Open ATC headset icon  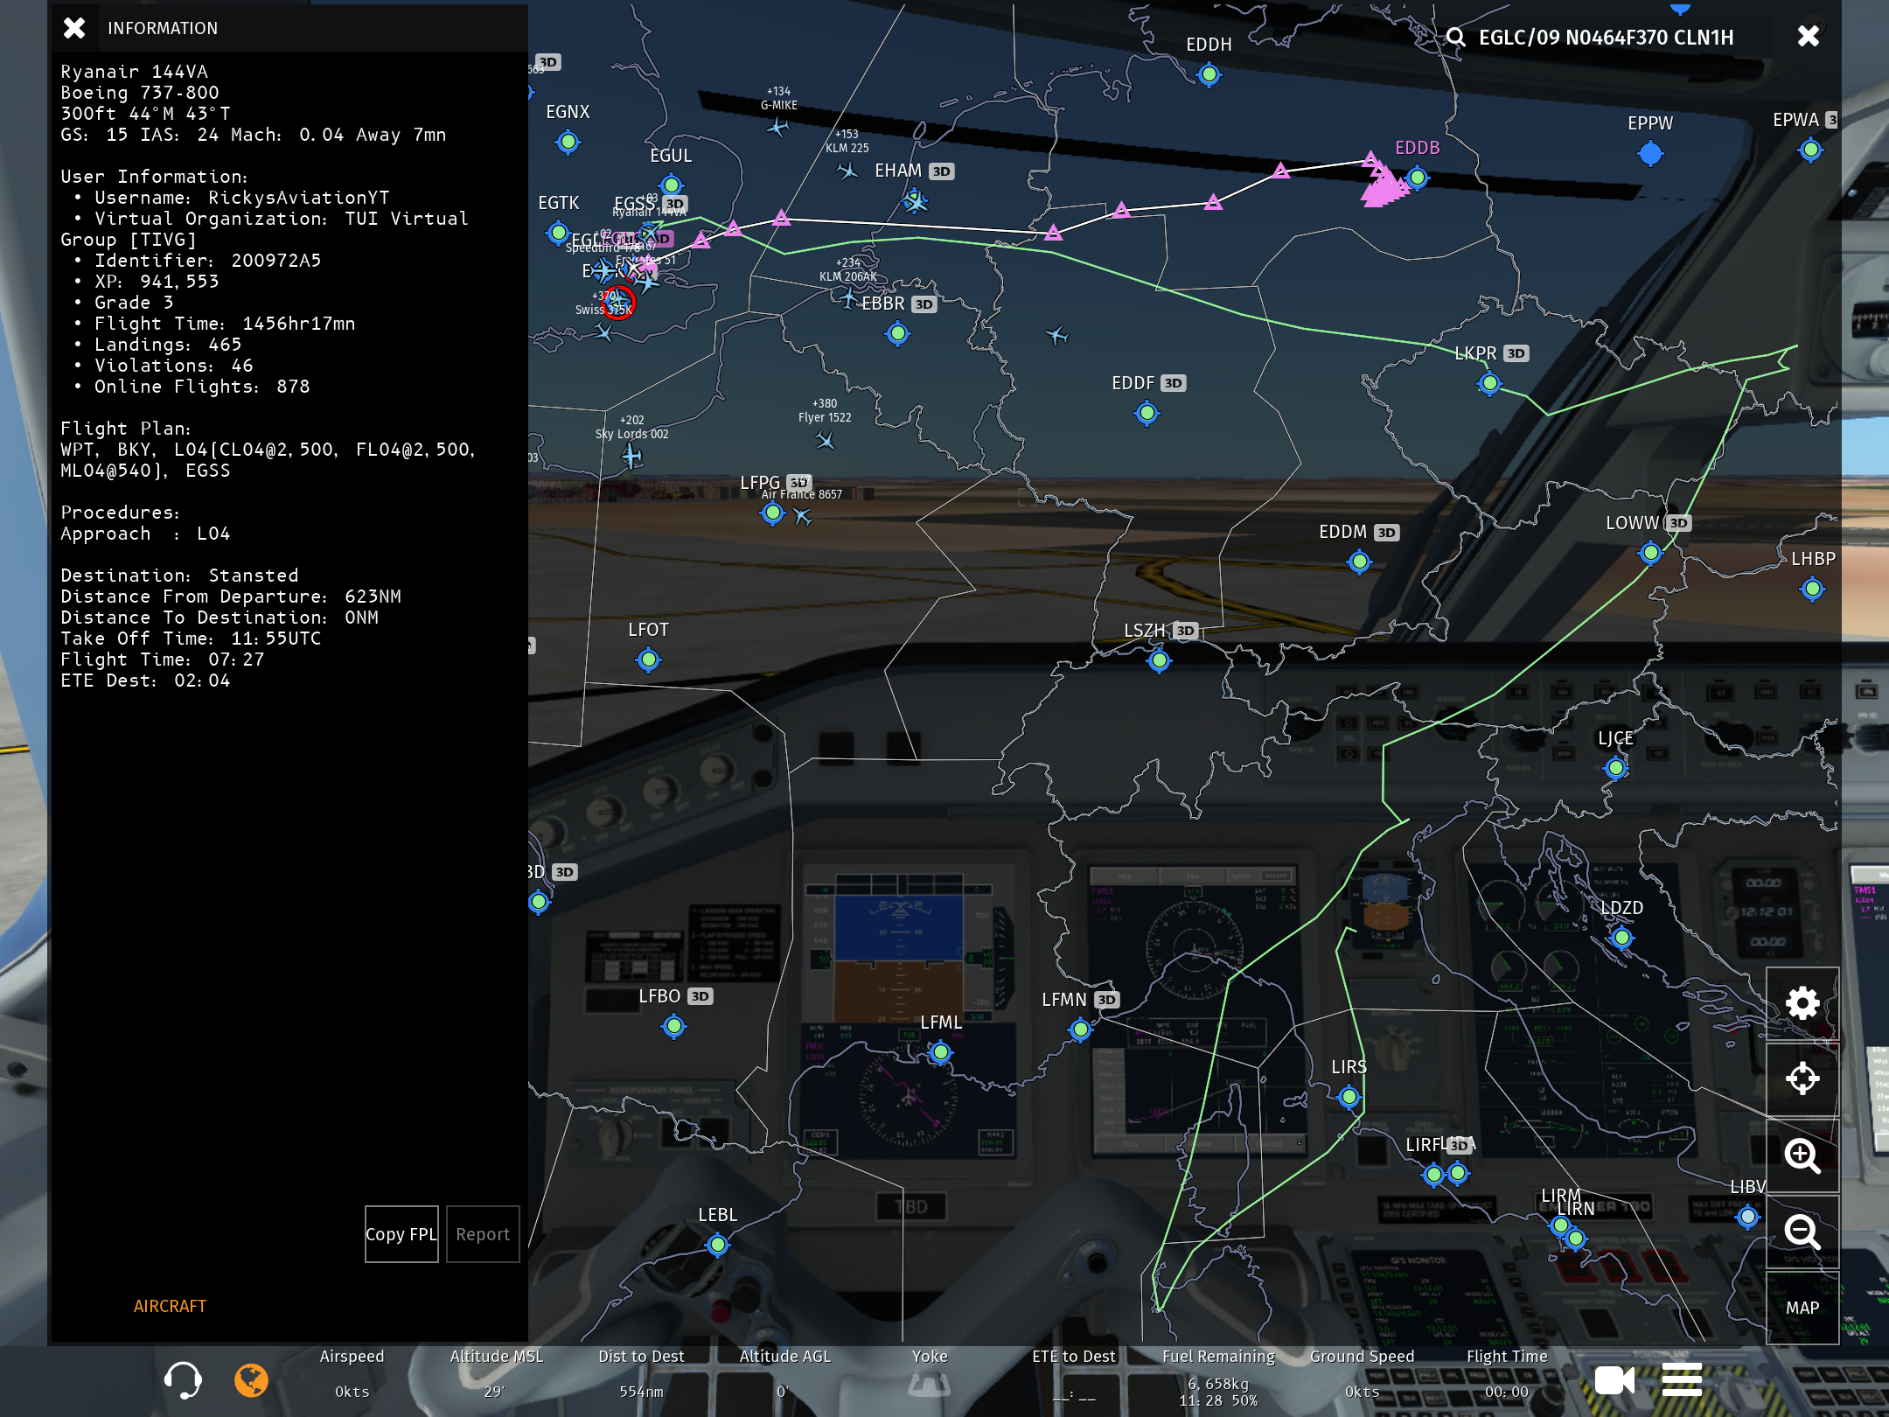(182, 1379)
